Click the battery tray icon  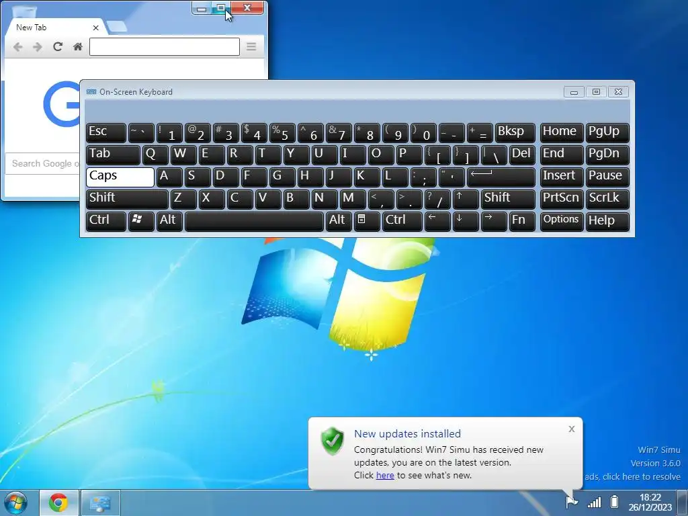(x=615, y=501)
